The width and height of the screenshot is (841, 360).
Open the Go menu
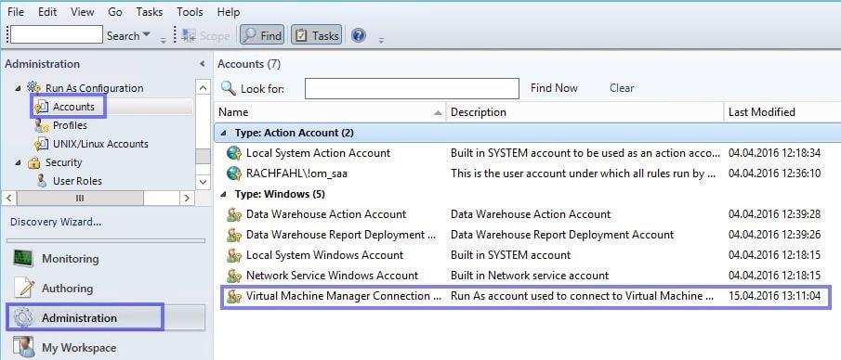click(x=115, y=12)
